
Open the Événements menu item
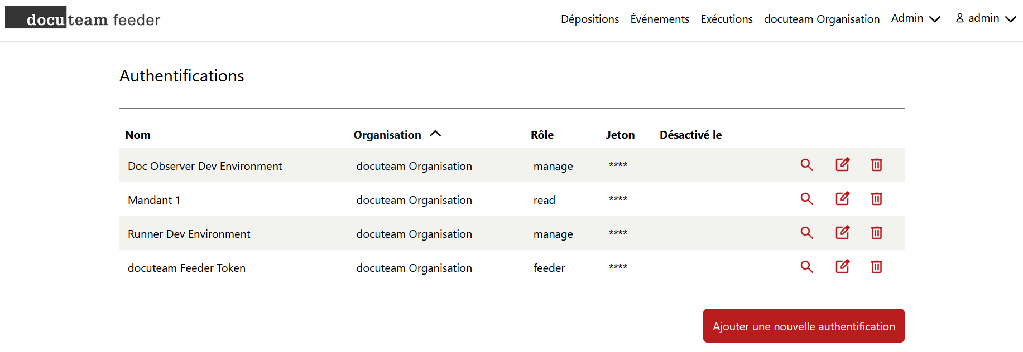tap(660, 19)
